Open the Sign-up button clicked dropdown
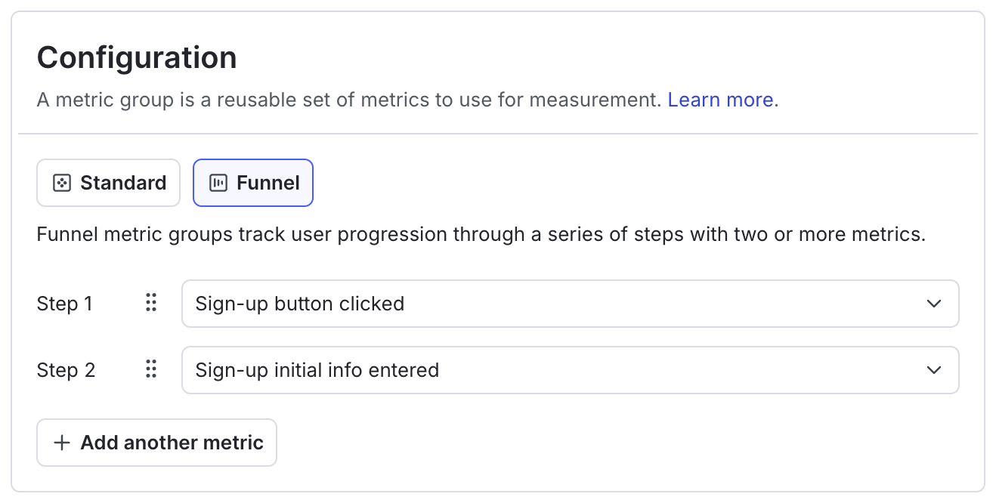The width and height of the screenshot is (996, 503). tap(570, 303)
